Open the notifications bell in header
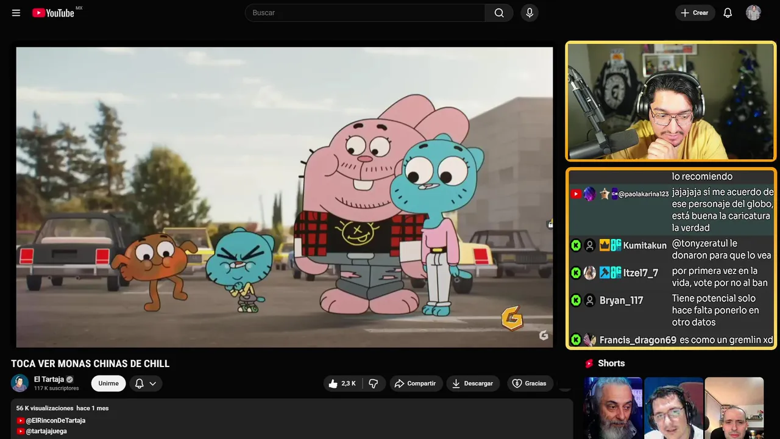780x439 pixels. point(728,13)
